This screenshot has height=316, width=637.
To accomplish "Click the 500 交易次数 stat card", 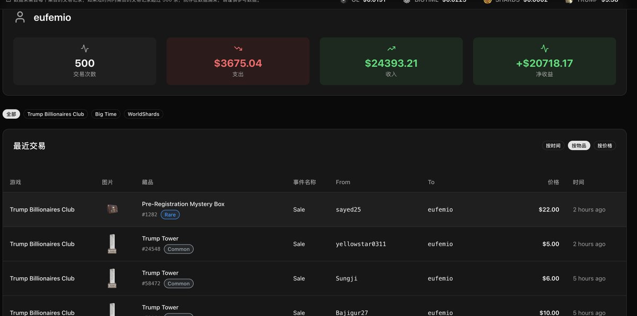I will pyautogui.click(x=85, y=61).
